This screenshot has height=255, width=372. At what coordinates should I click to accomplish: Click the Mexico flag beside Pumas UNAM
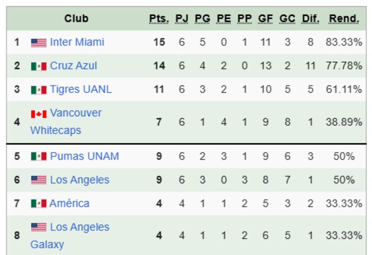[x=39, y=156]
